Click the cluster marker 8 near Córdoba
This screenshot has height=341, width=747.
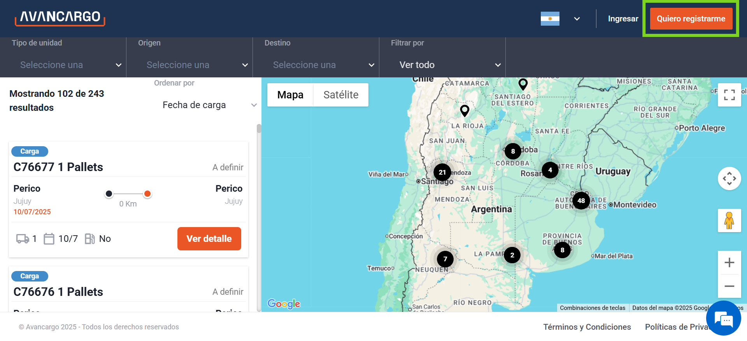513,151
